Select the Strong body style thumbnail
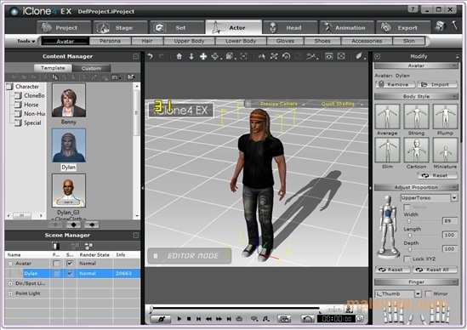 pos(416,117)
